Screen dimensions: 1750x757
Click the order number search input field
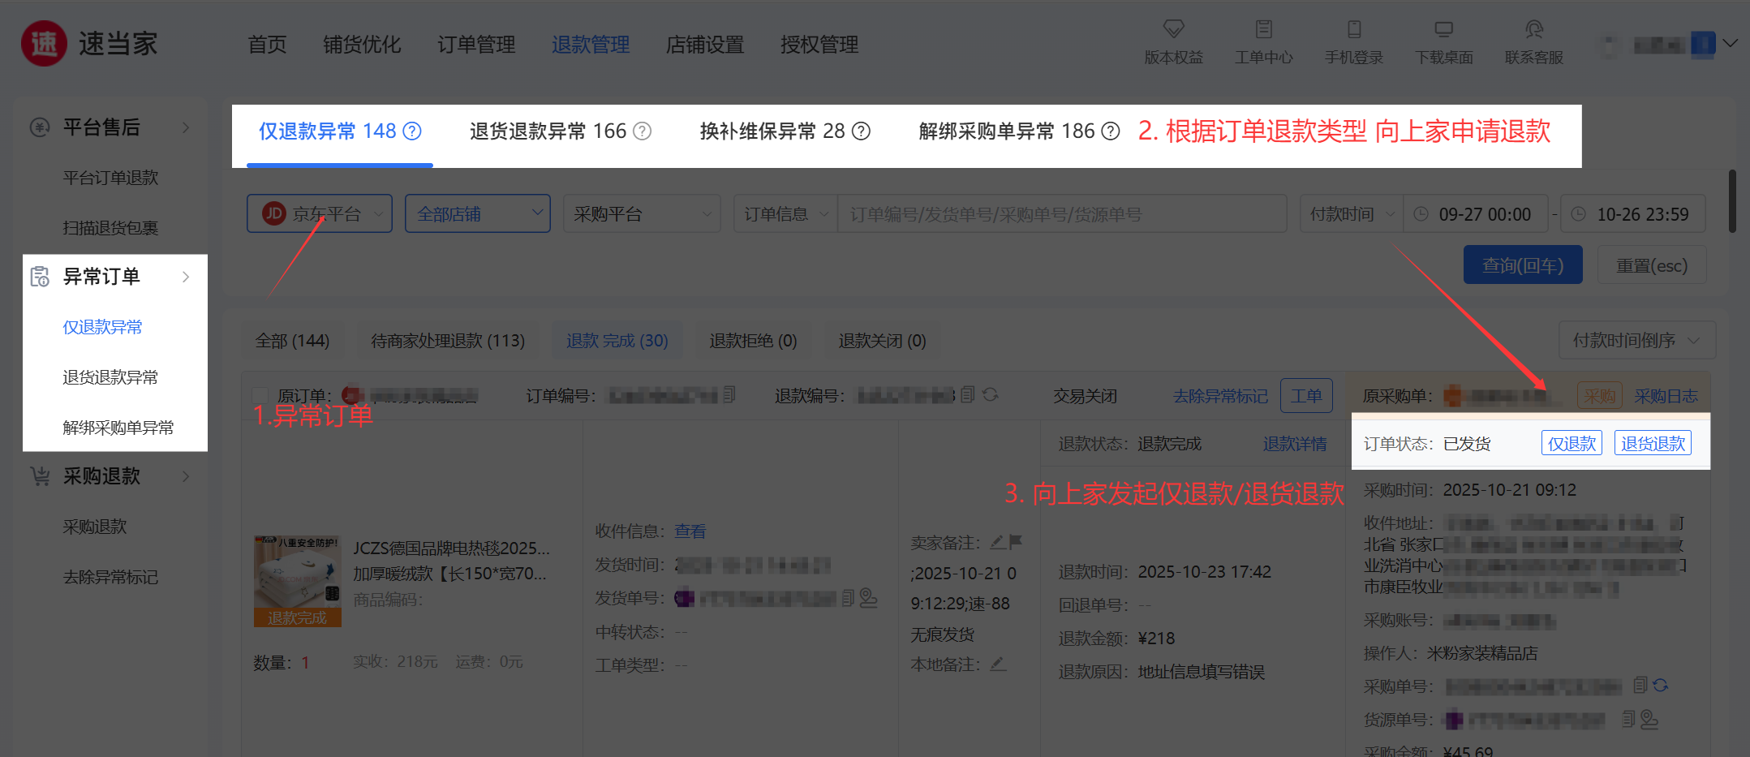[1060, 214]
